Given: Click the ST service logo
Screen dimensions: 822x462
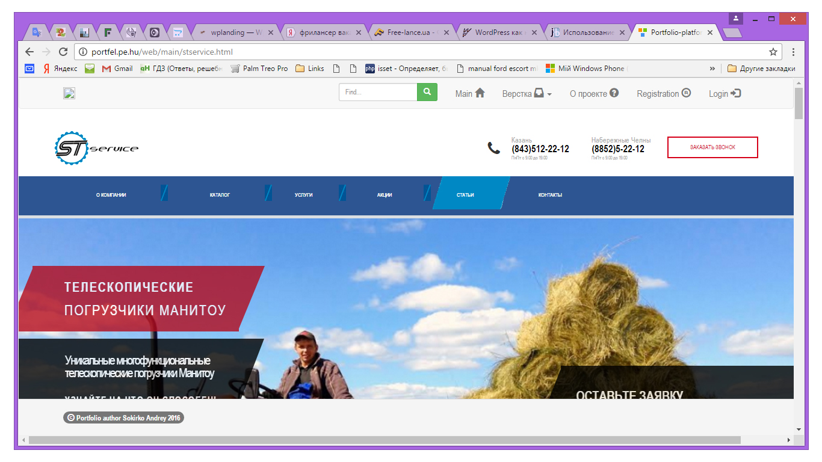Looking at the screenshot, I should click(96, 148).
